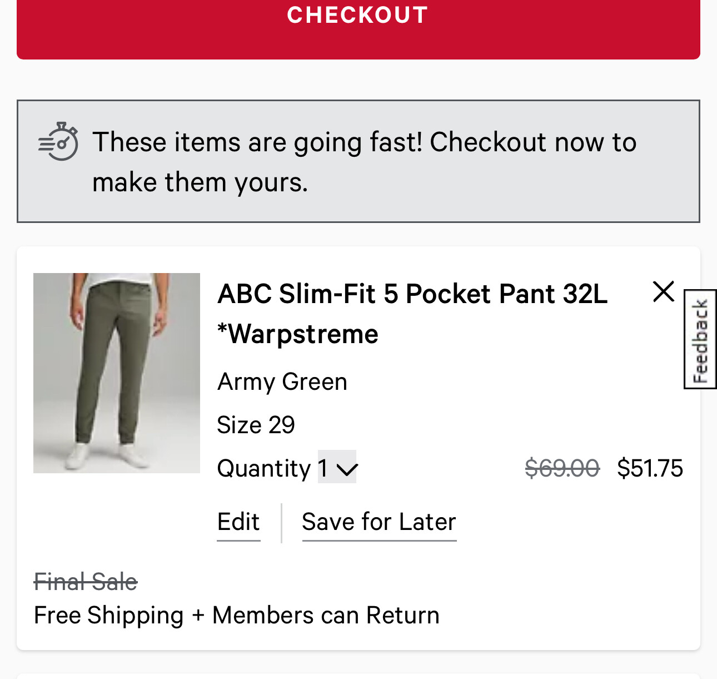Expand the quantity chevron arrow
The width and height of the screenshot is (717, 679).
click(347, 469)
